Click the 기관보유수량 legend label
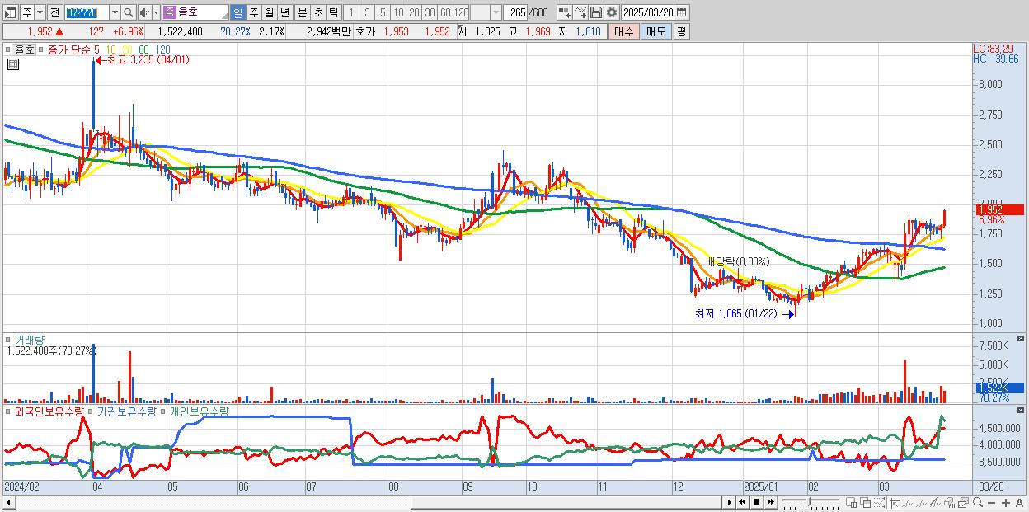 [x=127, y=411]
